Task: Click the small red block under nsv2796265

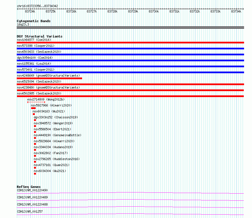Action: point(35,162)
